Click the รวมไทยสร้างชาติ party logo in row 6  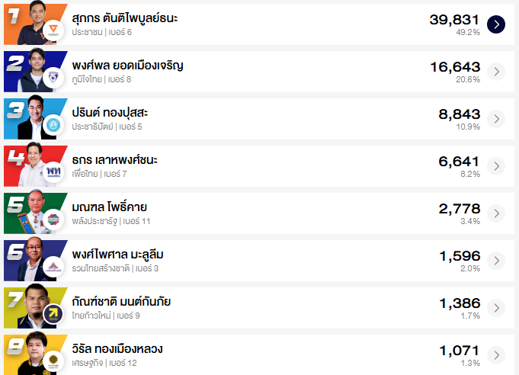tap(53, 268)
